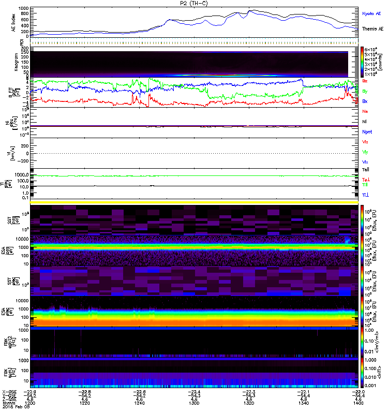Click the green By legend label

click(365, 91)
